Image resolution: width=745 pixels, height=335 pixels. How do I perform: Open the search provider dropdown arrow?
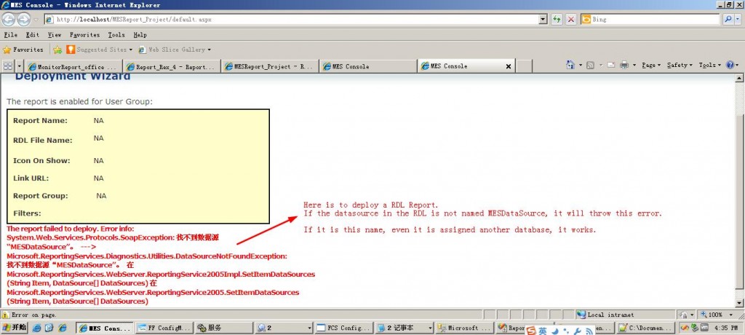738,20
